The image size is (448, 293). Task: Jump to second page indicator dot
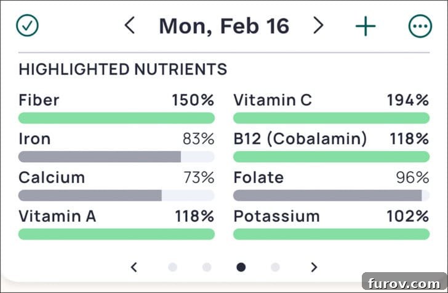point(207,267)
